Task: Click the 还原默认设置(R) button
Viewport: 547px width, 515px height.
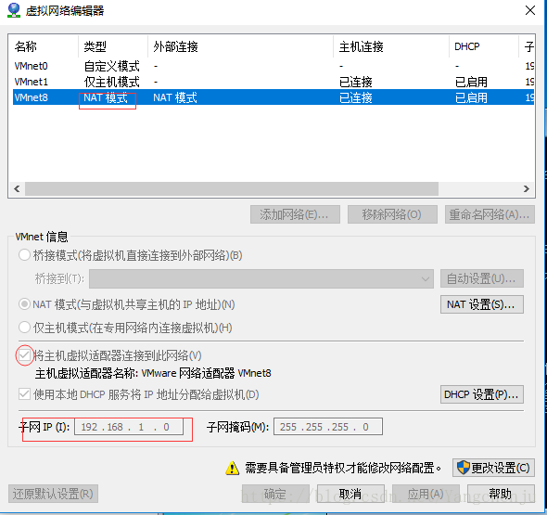Action: 53,494
